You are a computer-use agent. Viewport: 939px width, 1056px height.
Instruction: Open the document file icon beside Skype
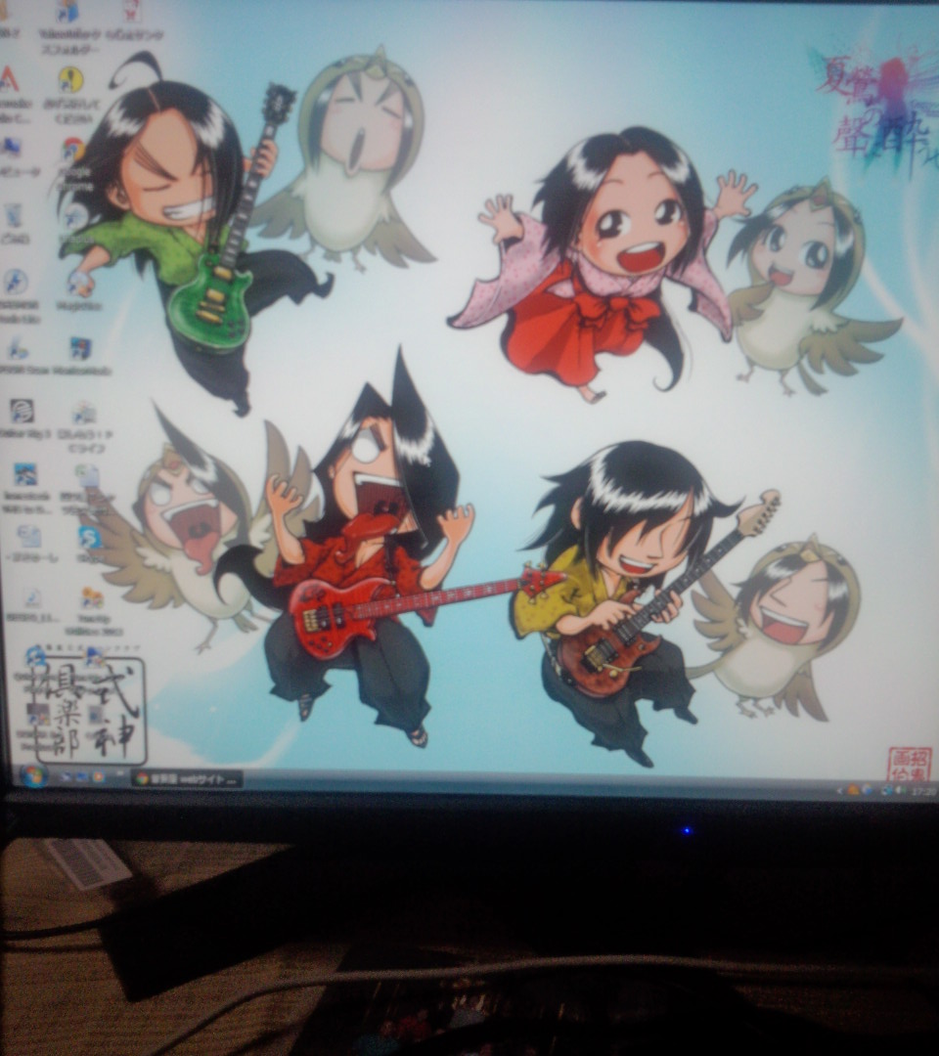(27, 538)
